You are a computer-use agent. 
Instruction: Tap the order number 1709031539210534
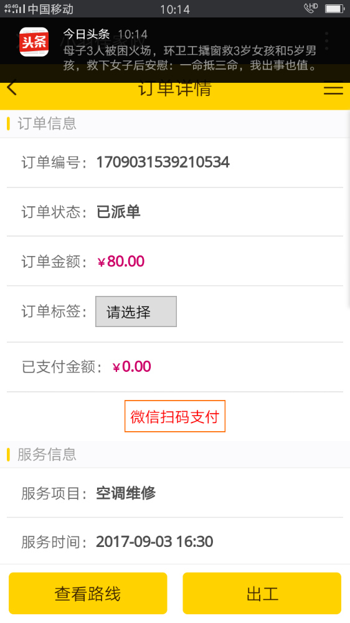point(163,162)
